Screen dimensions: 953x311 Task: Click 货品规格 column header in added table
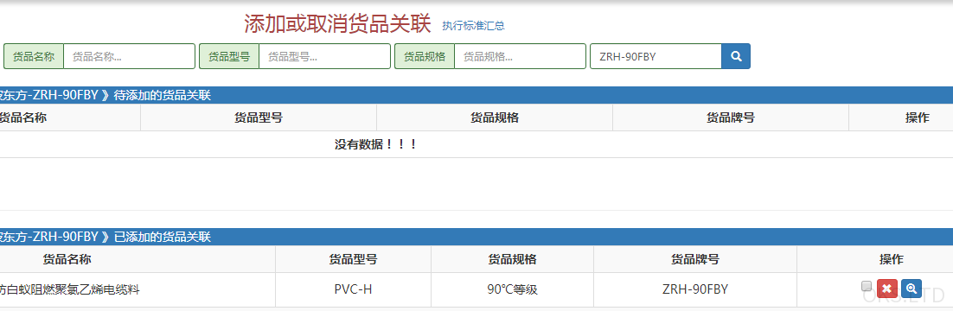pyautogui.click(x=512, y=259)
